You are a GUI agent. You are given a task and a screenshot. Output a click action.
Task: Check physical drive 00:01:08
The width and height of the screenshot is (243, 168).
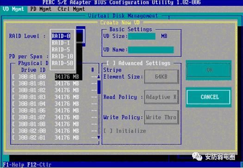(16, 124)
